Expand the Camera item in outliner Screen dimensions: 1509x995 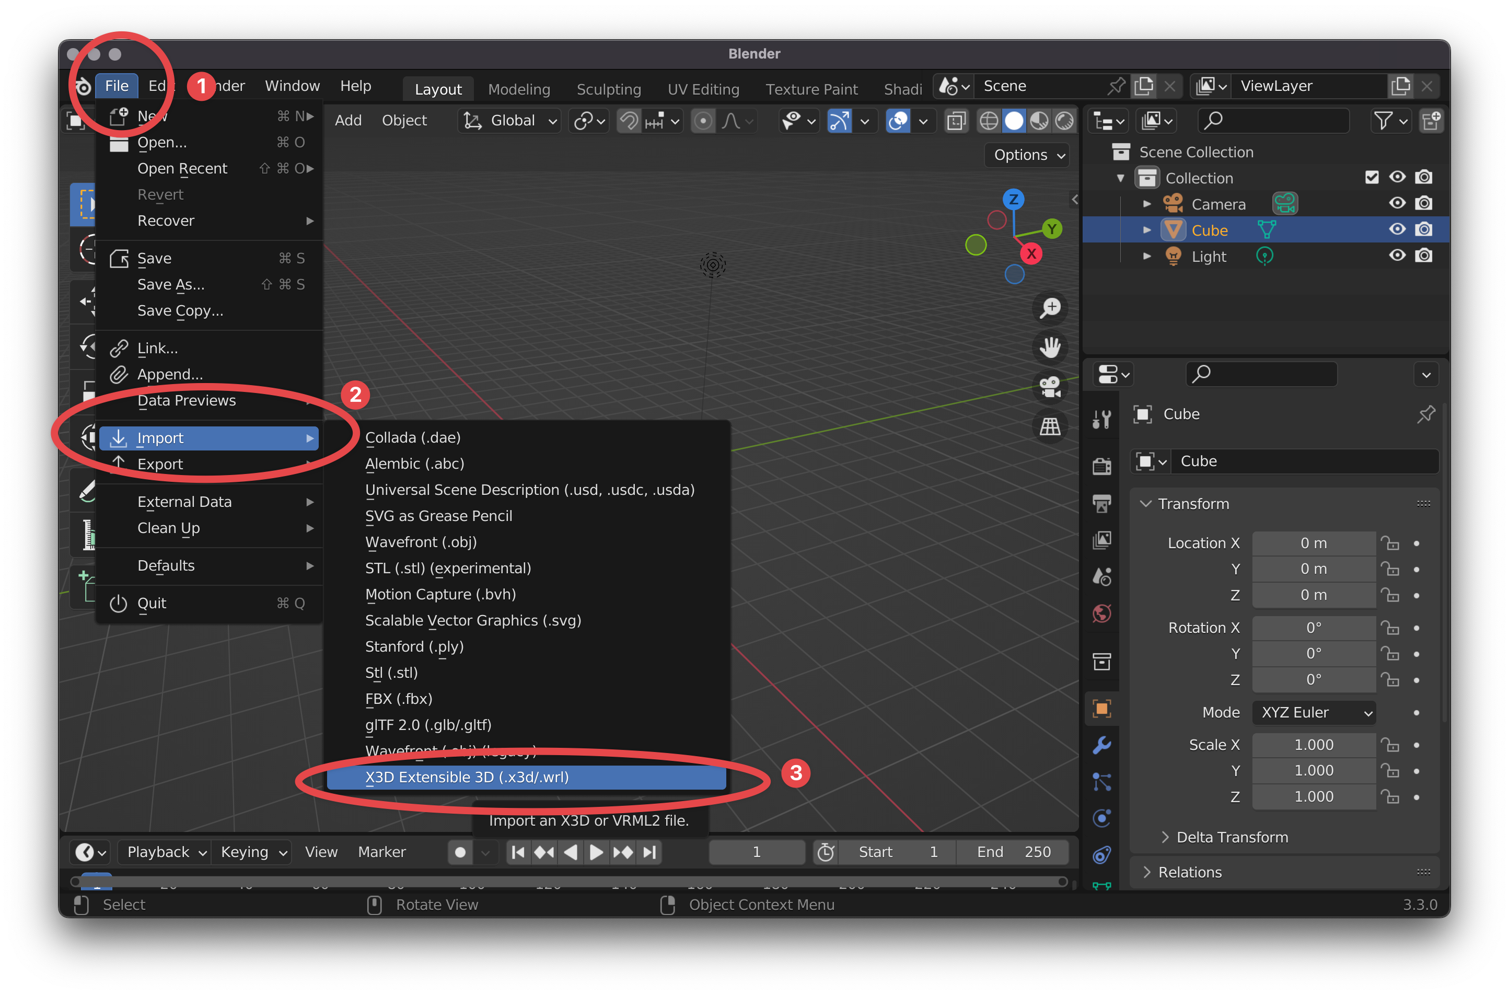click(x=1147, y=204)
